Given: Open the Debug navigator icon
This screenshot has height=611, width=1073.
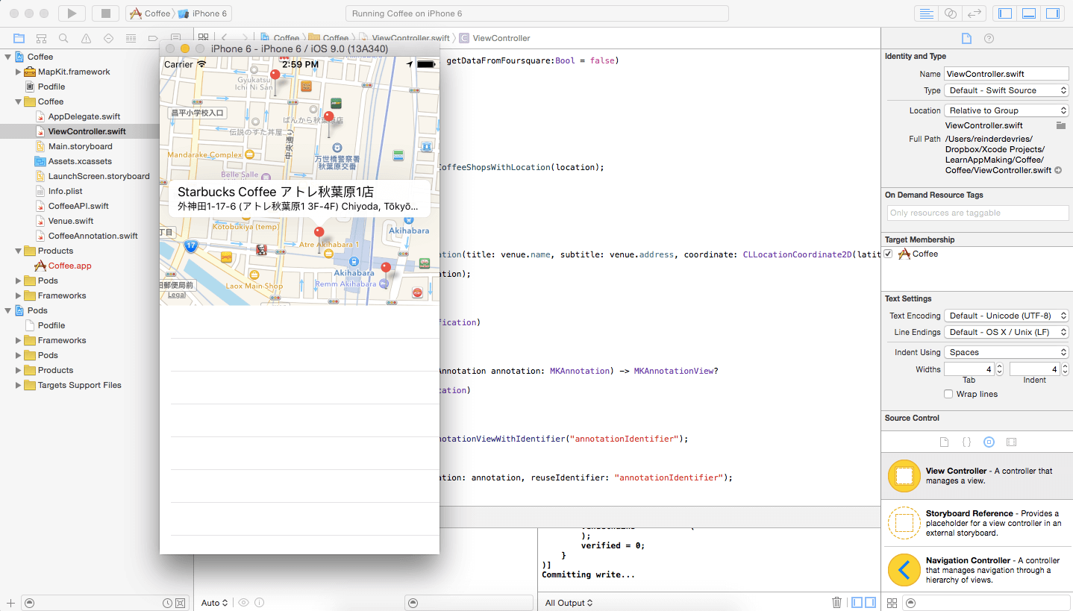Looking at the screenshot, I should click(x=131, y=38).
